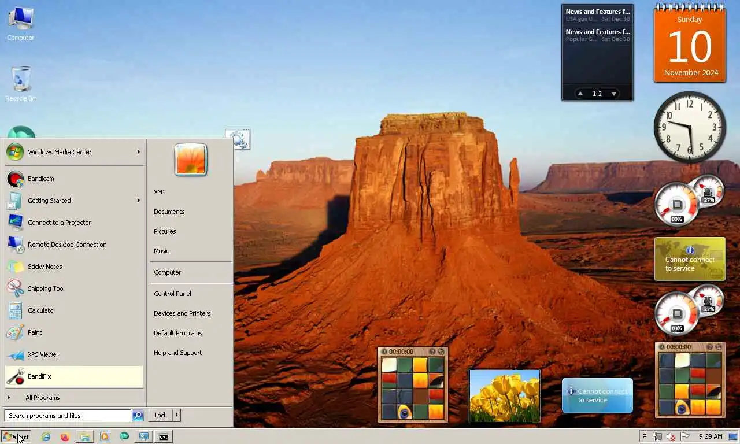This screenshot has width=740, height=444.
Task: Launch Connect to a Projector
Action: point(74,223)
